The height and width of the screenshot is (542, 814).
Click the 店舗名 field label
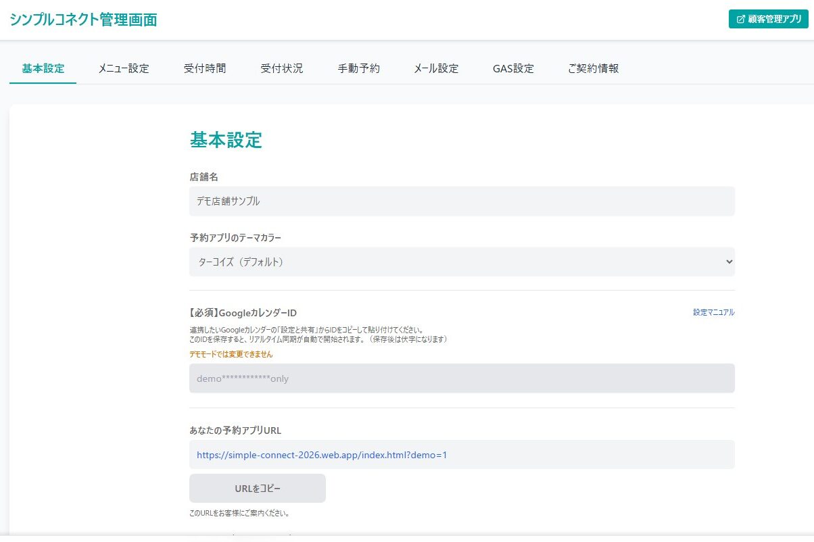point(203,177)
